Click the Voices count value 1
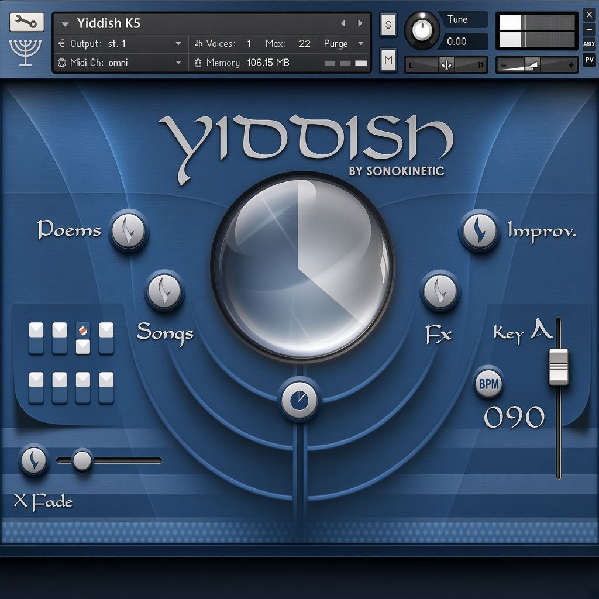 249,43
